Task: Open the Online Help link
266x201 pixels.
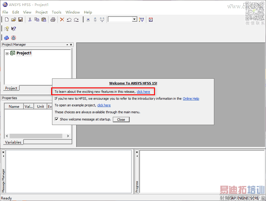Action: pos(191,99)
